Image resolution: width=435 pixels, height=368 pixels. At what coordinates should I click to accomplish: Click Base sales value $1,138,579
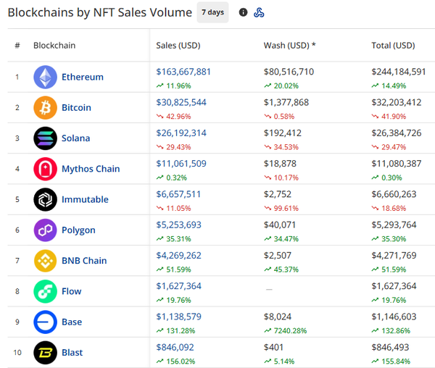pyautogui.click(x=178, y=317)
